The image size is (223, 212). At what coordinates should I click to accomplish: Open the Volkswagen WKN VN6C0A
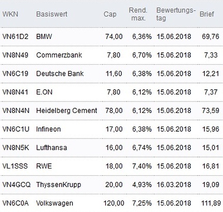click(x=16, y=203)
